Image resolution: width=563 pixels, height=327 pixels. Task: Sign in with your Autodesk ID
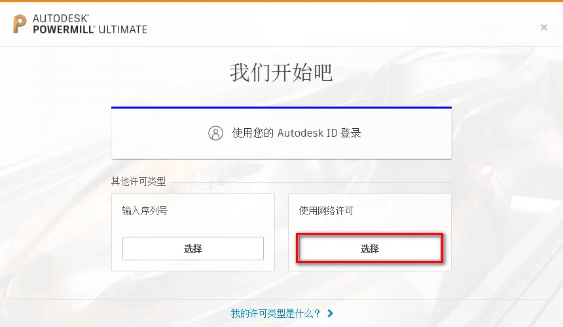[281, 133]
